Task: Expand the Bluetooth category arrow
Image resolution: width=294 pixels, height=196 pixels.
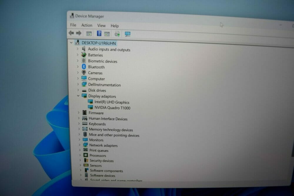Action: (x=78, y=66)
